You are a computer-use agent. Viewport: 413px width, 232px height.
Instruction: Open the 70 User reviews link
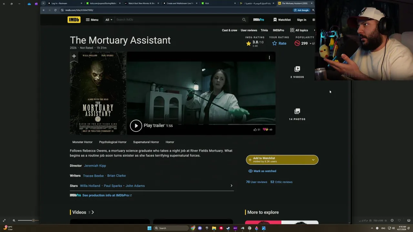(x=257, y=182)
